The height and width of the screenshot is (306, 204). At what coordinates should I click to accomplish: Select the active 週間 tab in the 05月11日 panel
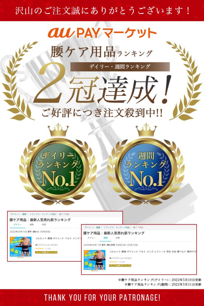coord(106,238)
